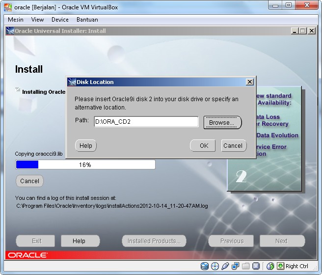322x275 pixels.
Task: Click the 'Copying oraocci9.lib' status text
Action: [x=39, y=154]
